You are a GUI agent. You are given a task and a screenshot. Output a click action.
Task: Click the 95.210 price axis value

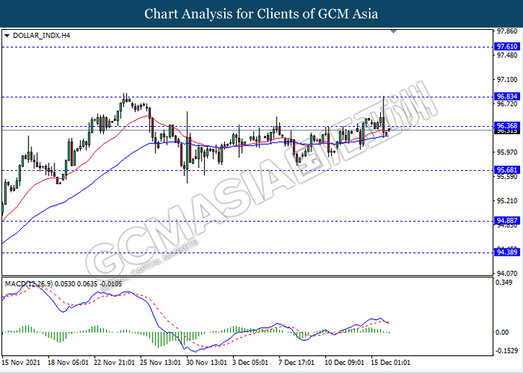[x=507, y=201]
